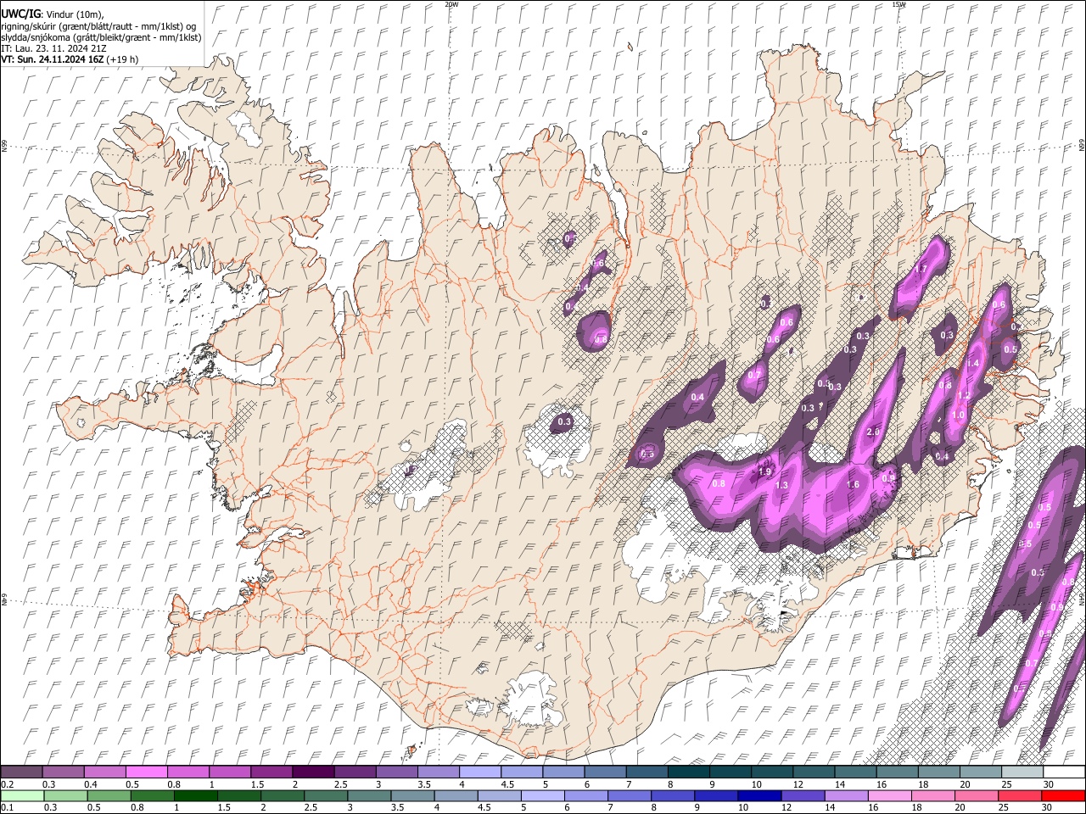Viewport: 1086px width, 814px height.
Task: Pick the bright red swatch after 30 in rain legend
Action: (1064, 795)
